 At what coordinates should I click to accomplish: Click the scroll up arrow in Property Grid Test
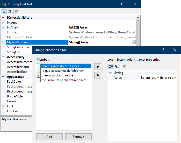(138, 18)
